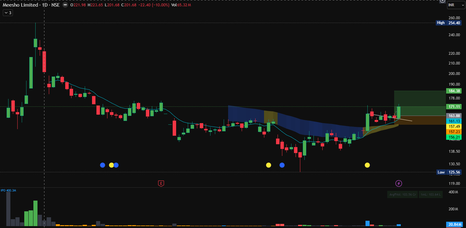This screenshot has width=466, height=228.
Task: Click the Meesho Limited symbol name
Action: [21, 5]
